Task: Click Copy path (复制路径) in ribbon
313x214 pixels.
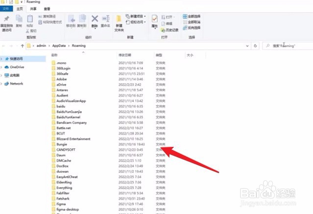Action: (x=47, y=16)
